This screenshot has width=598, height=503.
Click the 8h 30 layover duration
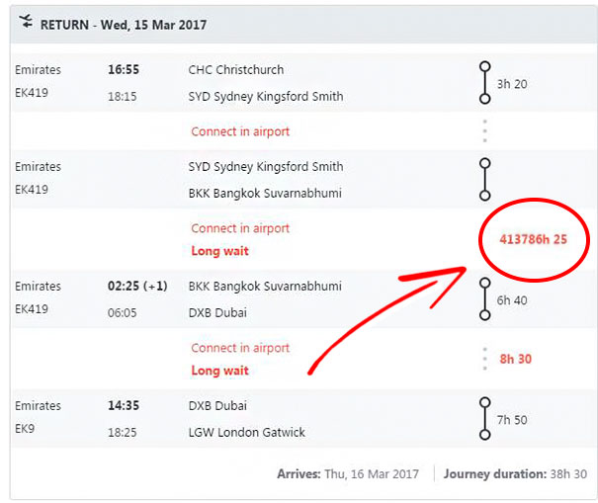tap(516, 359)
